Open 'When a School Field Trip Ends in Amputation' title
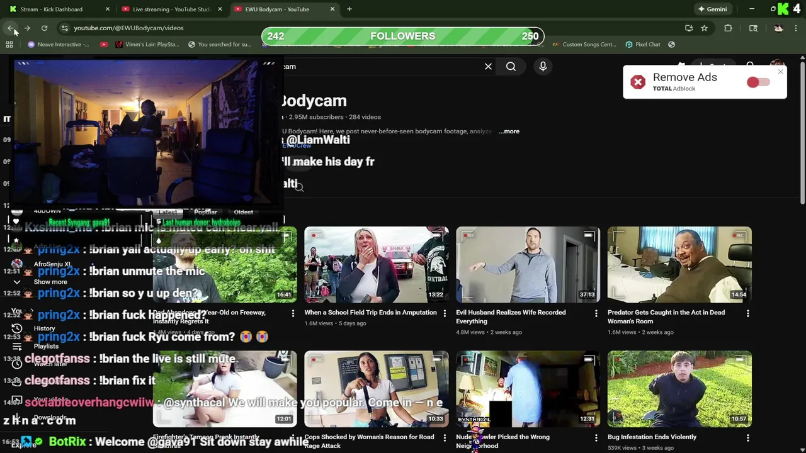 370,312
